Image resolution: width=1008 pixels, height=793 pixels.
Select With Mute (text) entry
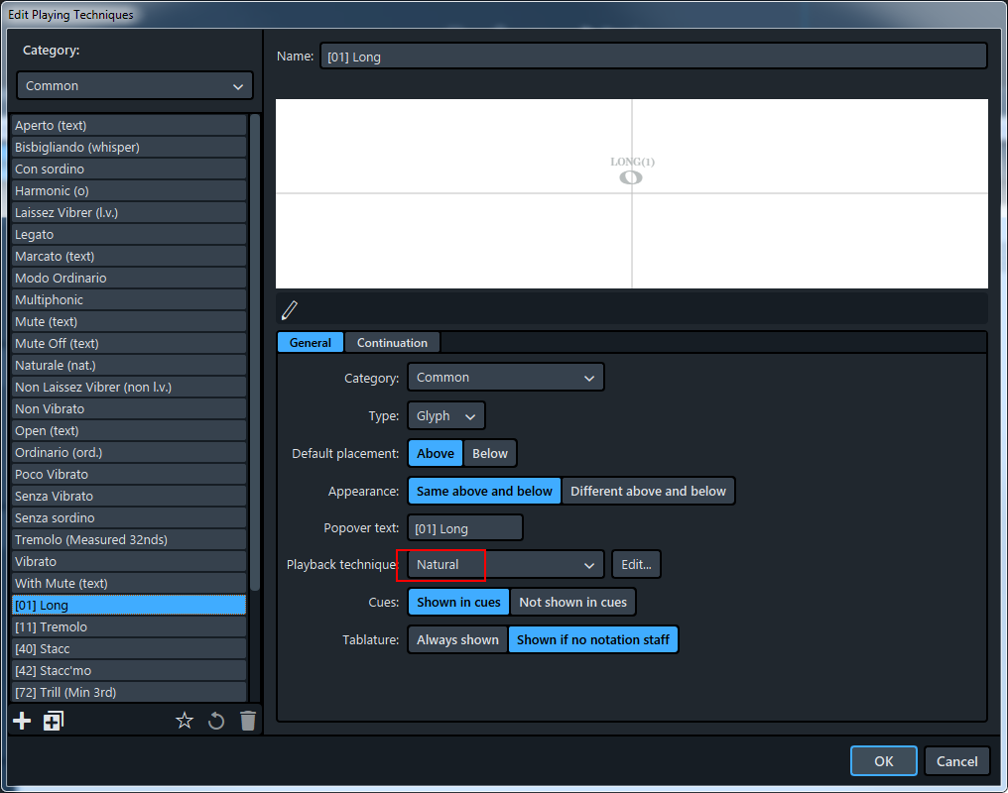click(x=129, y=584)
